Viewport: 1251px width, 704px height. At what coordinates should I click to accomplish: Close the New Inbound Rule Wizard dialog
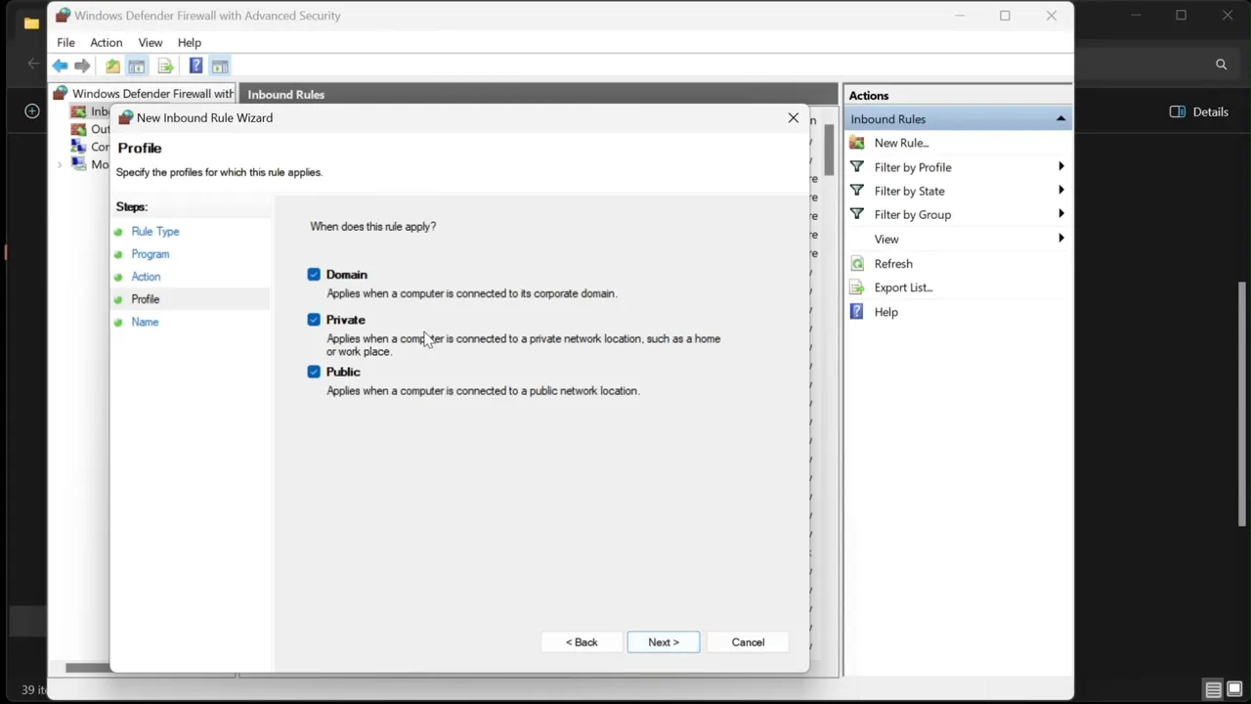coord(794,118)
